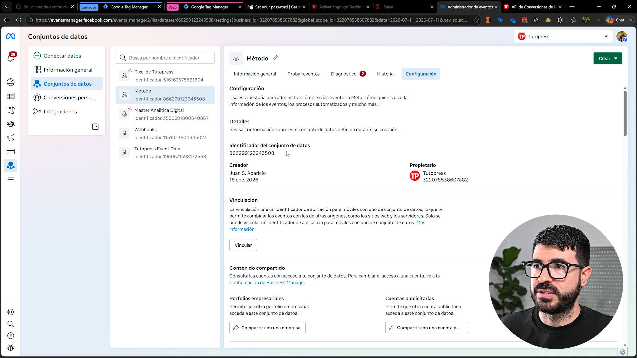Open all tools hamburger menu

(x=11, y=180)
